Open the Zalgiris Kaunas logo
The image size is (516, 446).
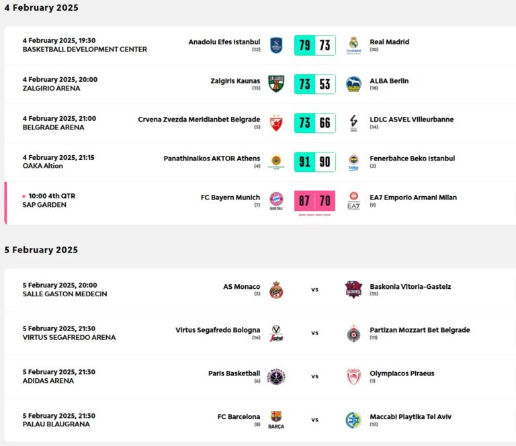[x=276, y=84]
